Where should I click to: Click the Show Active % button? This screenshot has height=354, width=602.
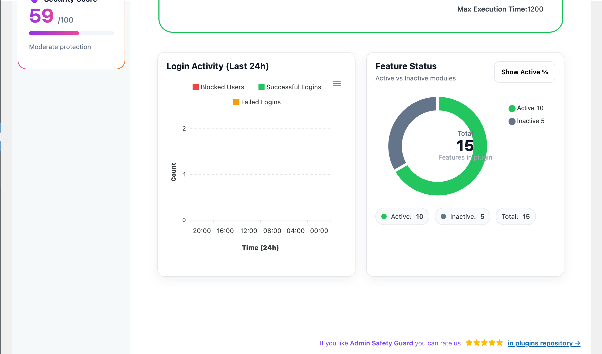524,72
